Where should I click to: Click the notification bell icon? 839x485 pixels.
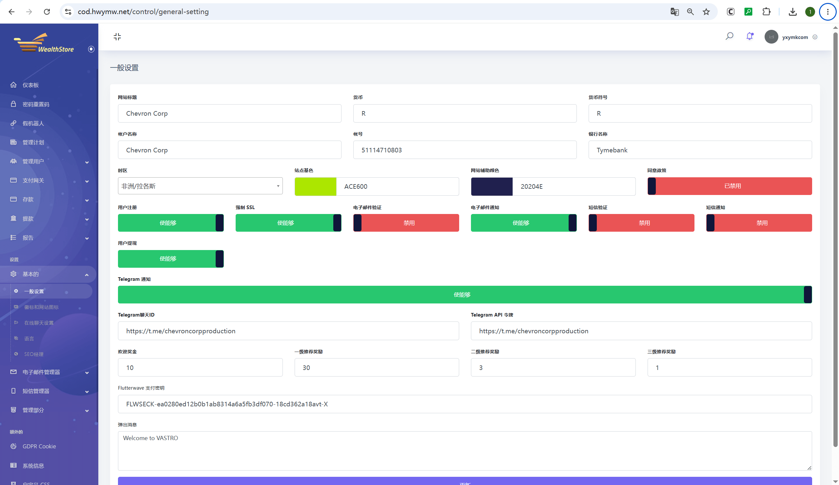click(x=750, y=36)
